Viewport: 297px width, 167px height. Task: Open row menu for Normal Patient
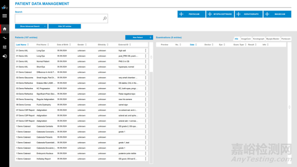tap(145, 61)
